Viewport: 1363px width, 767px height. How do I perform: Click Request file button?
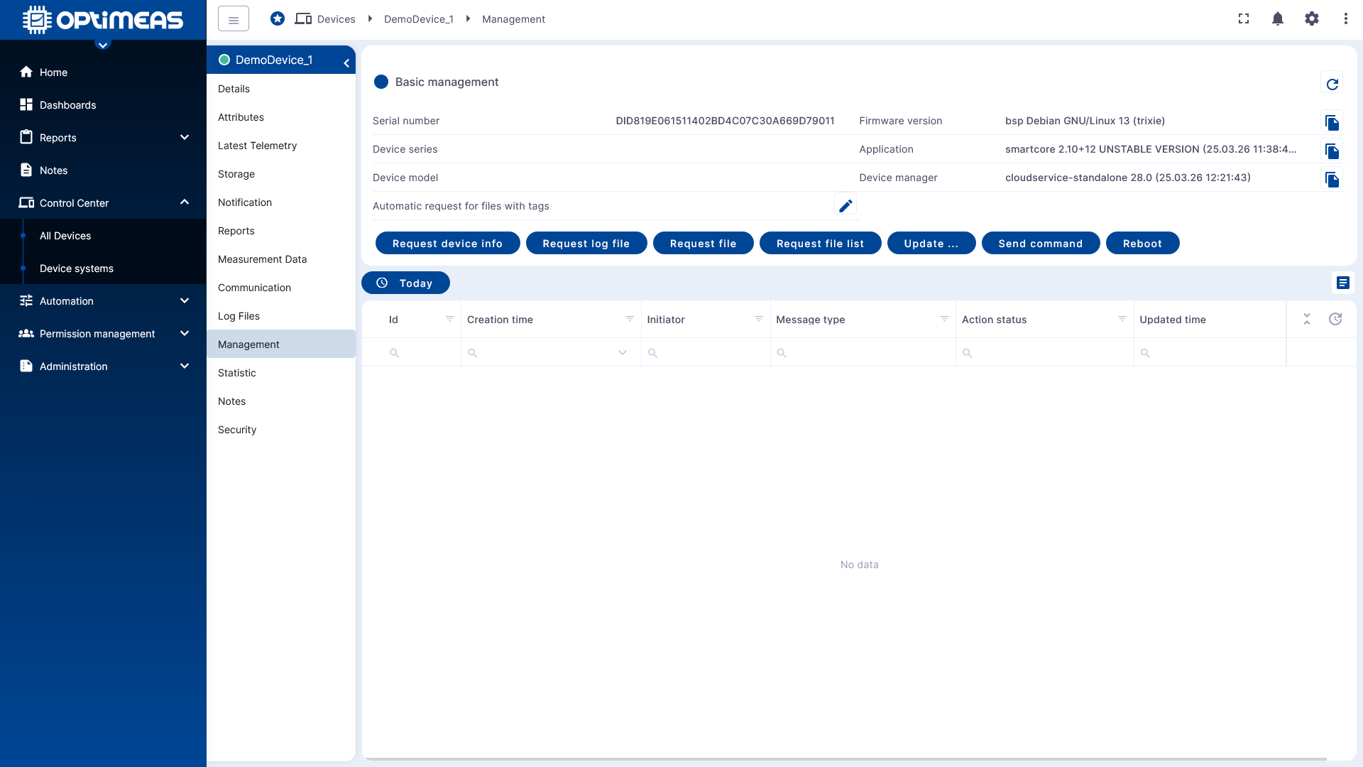tap(703, 243)
